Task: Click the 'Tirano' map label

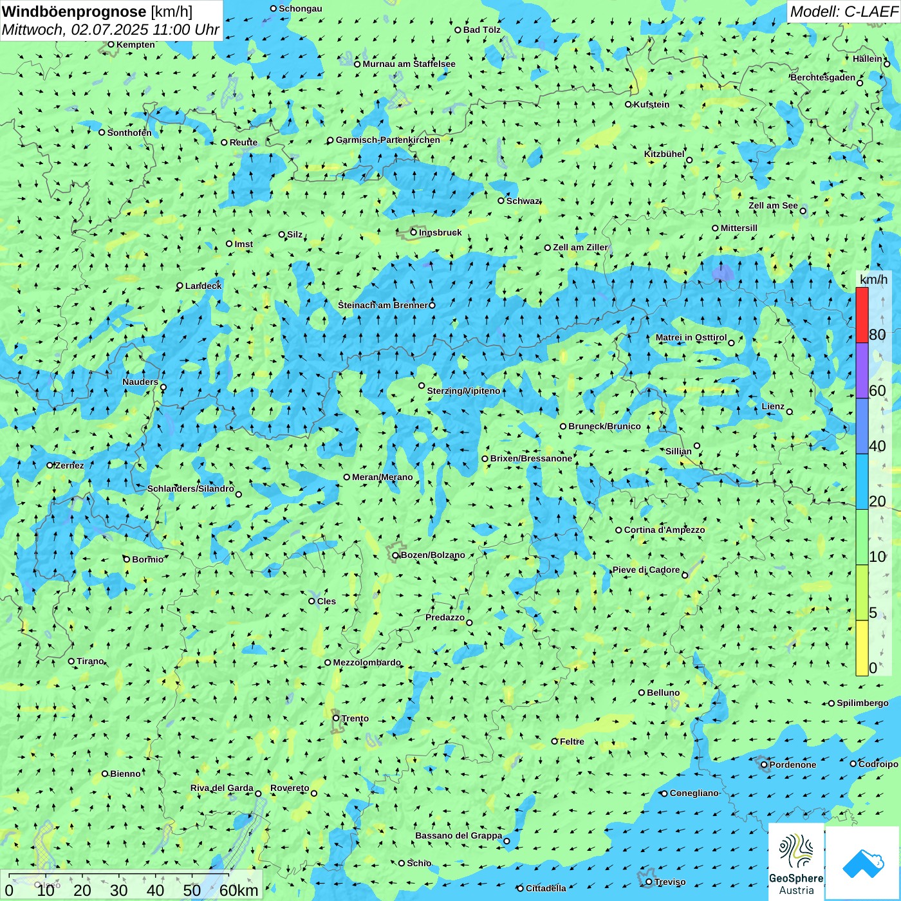Action: coord(90,661)
